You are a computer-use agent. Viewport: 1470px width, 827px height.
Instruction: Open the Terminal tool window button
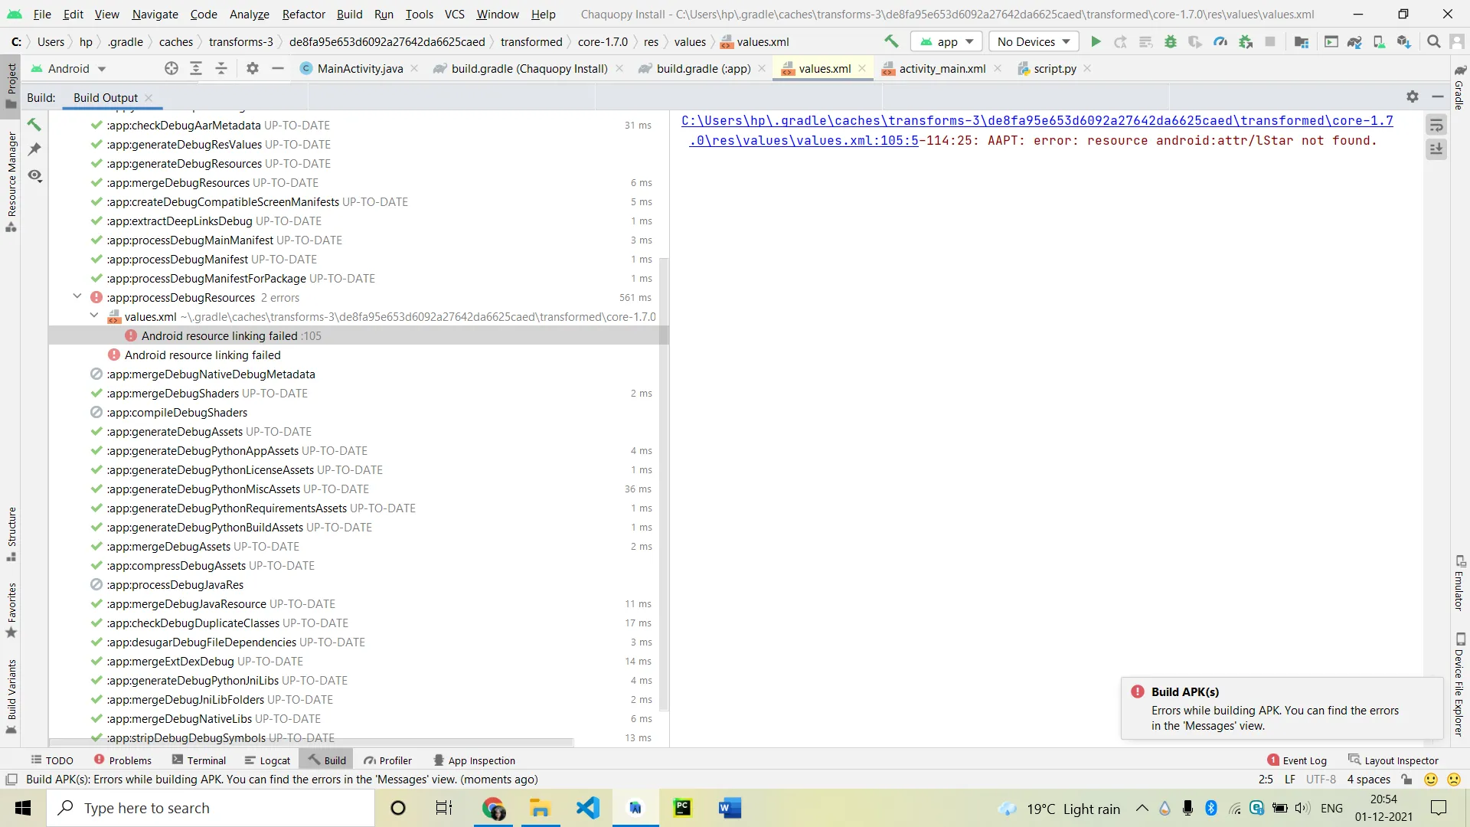point(198,760)
